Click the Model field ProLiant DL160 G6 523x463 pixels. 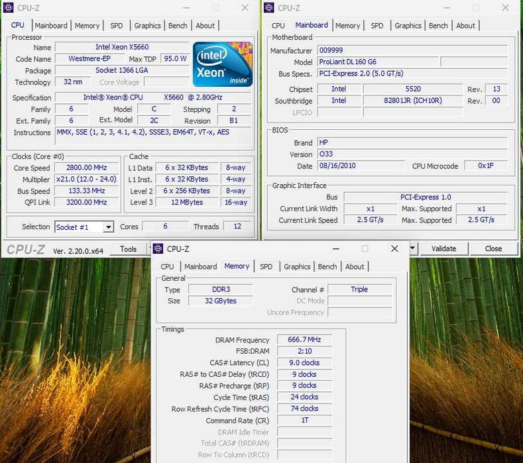378,62
